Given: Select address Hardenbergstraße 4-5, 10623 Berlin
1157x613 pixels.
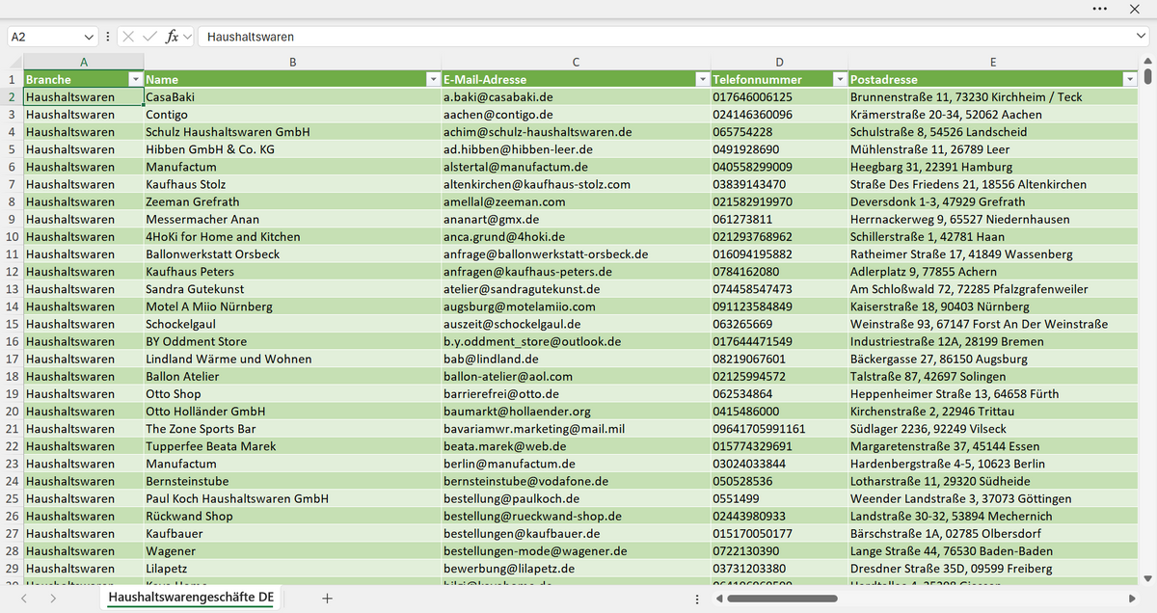Looking at the screenshot, I should pyautogui.click(x=993, y=464).
